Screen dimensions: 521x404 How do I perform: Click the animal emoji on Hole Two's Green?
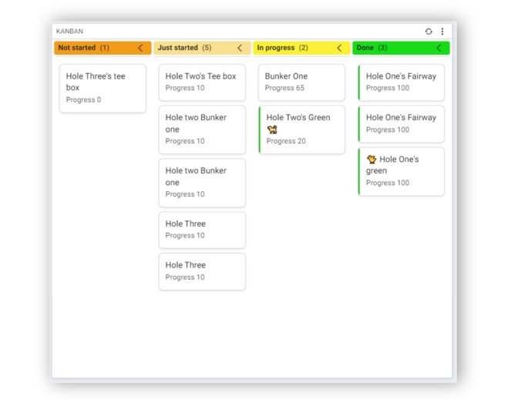point(272,130)
